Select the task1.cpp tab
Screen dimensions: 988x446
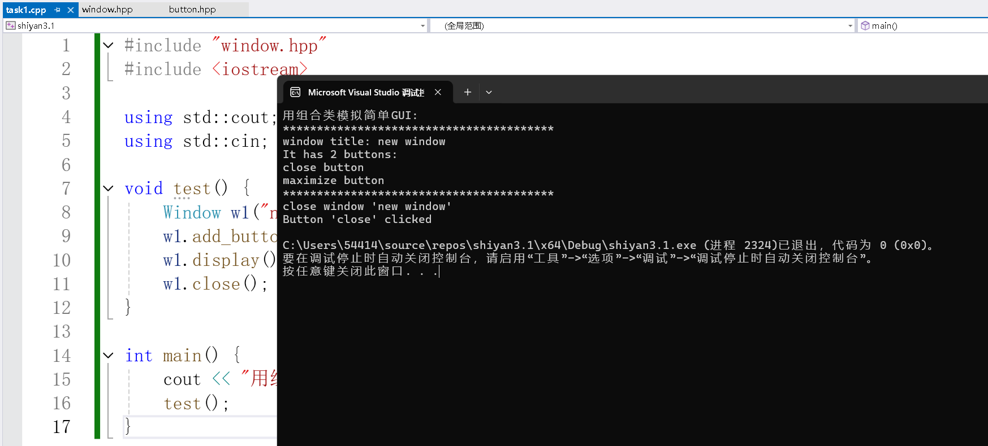(x=26, y=10)
